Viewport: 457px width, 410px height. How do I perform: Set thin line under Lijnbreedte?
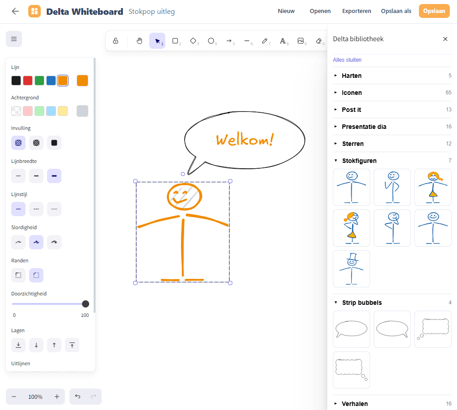click(x=18, y=176)
